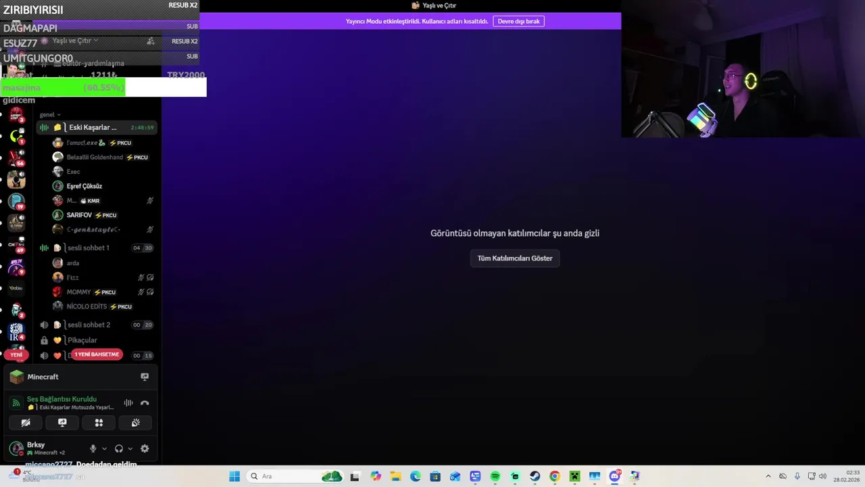Open locked Pikaçular channel
865x487 pixels.
[97, 340]
